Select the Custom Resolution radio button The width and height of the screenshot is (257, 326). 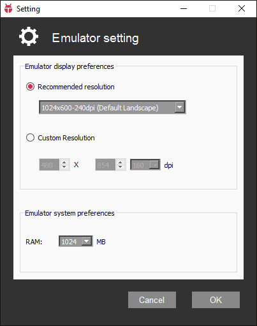click(x=30, y=138)
